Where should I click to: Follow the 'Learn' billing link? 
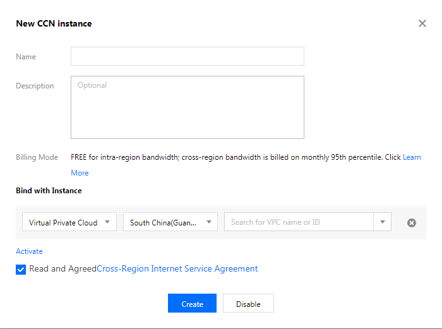412,157
